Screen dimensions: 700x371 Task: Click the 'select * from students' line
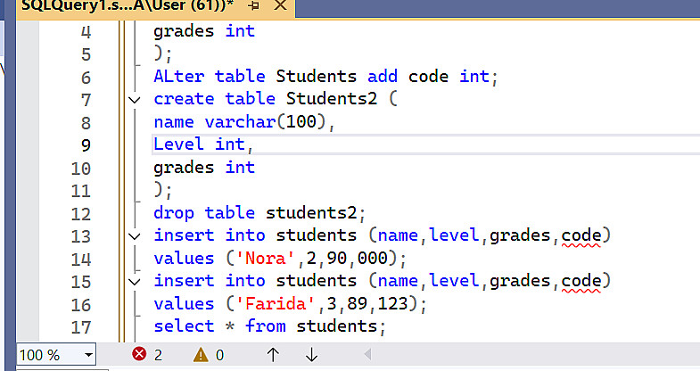coord(269,326)
